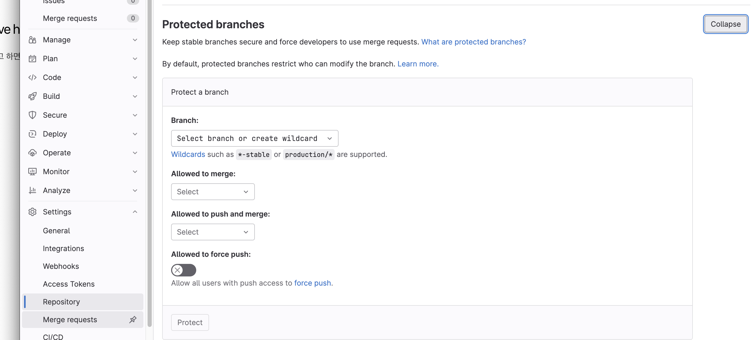Click the Manage users icon in sidebar
Viewport: 754px width, 340px height.
point(32,40)
